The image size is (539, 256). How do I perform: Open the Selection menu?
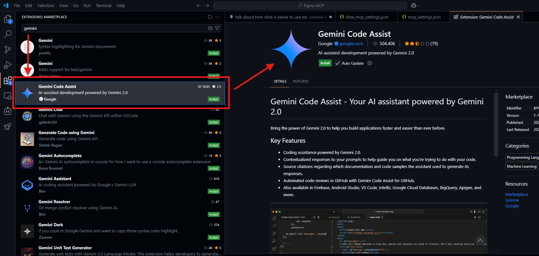tap(46, 5)
